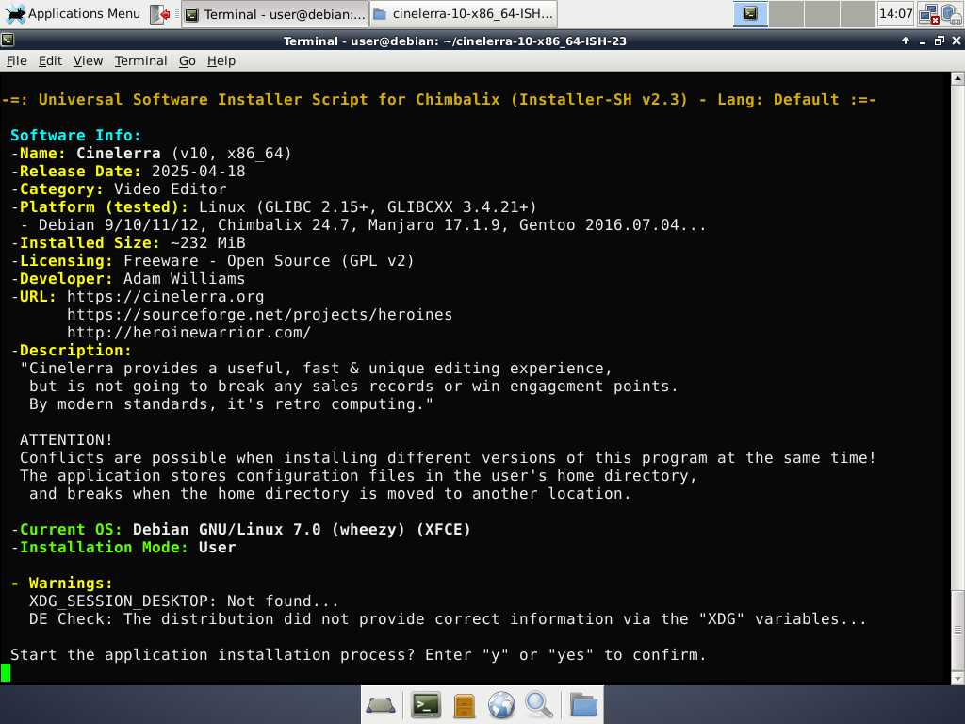Click the "DE Check: The distribution did not" line

[x=448, y=618]
